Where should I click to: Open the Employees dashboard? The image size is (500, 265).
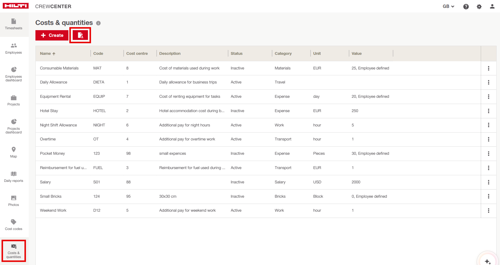(14, 75)
